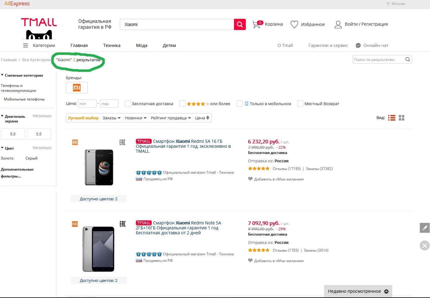The image size is (430, 298).
Task: Open the Техника menu item
Action: [112, 45]
